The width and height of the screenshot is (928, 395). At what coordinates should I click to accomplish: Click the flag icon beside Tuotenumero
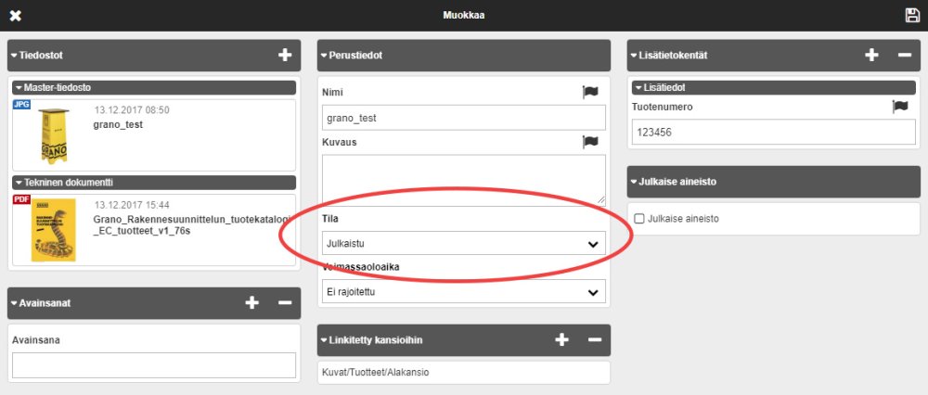pos(899,107)
